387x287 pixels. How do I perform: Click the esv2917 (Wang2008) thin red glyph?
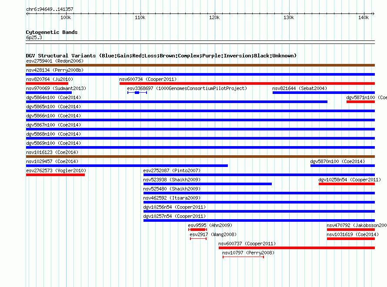(198, 239)
